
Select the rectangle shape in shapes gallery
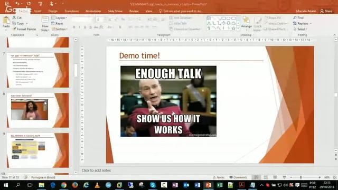pyautogui.click(x=224, y=18)
